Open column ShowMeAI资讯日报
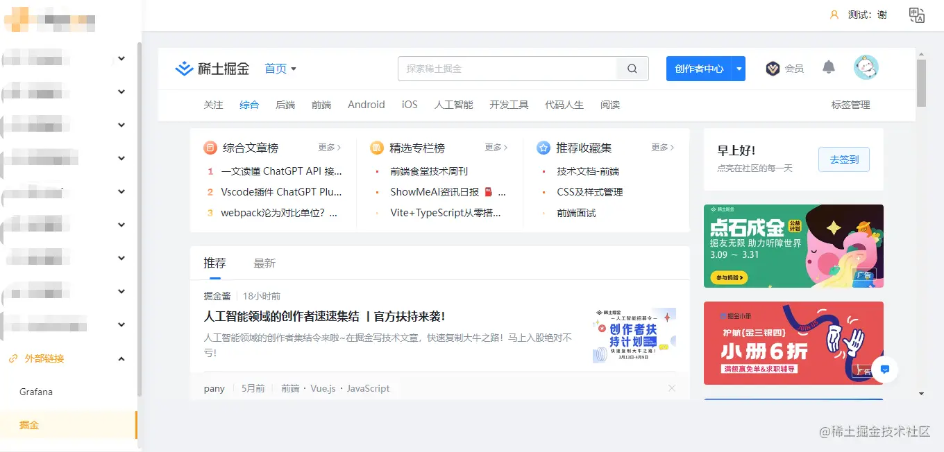The width and height of the screenshot is (944, 452). 448,192
